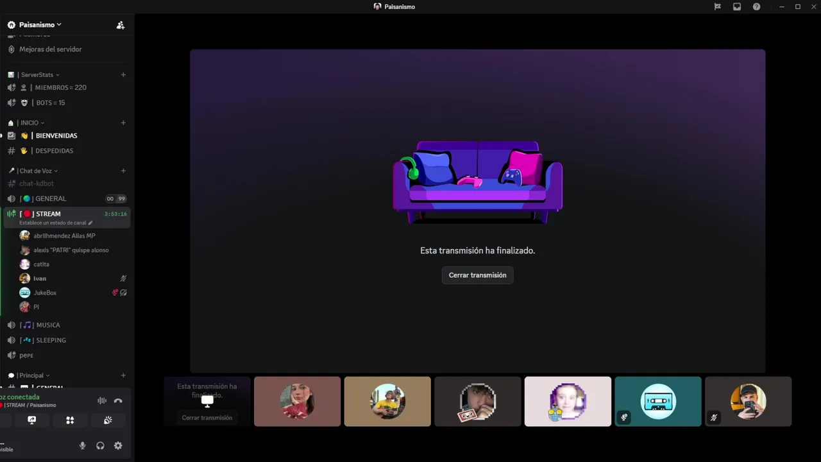Open the soundboard icon
The height and width of the screenshot is (462, 821).
(x=108, y=420)
